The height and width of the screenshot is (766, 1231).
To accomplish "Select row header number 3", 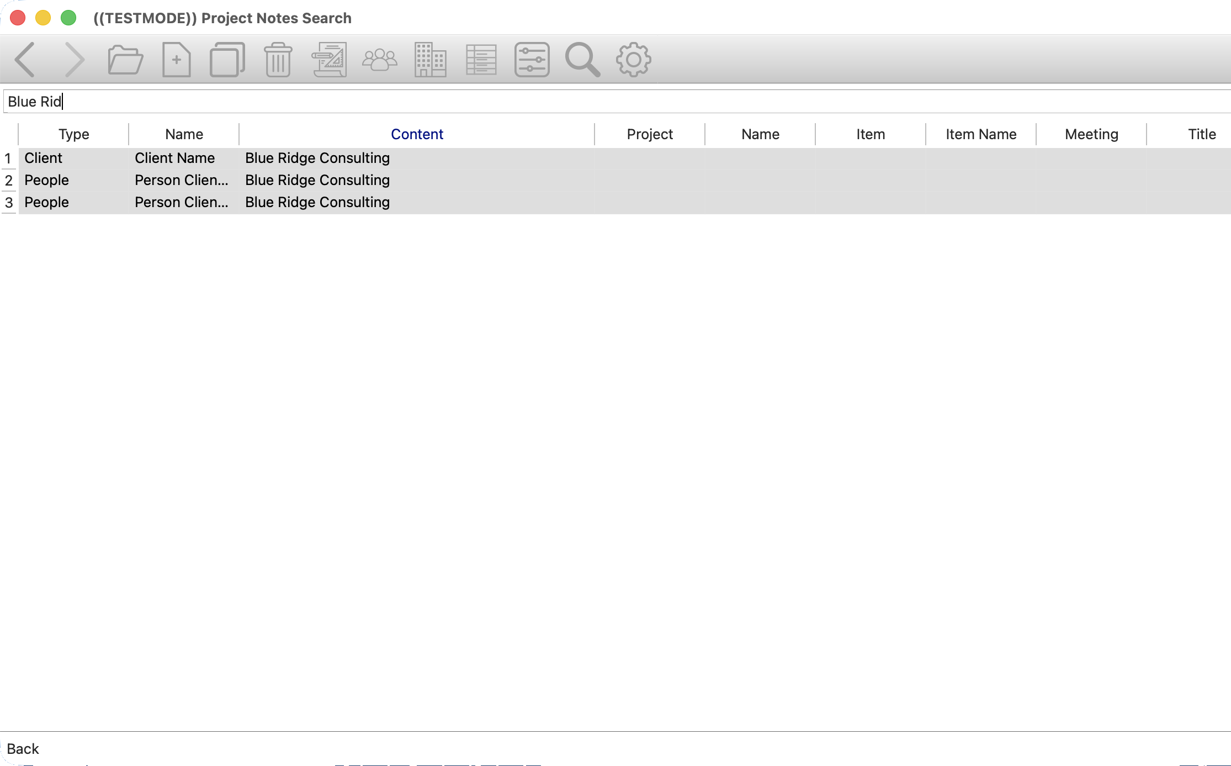I will coord(9,203).
